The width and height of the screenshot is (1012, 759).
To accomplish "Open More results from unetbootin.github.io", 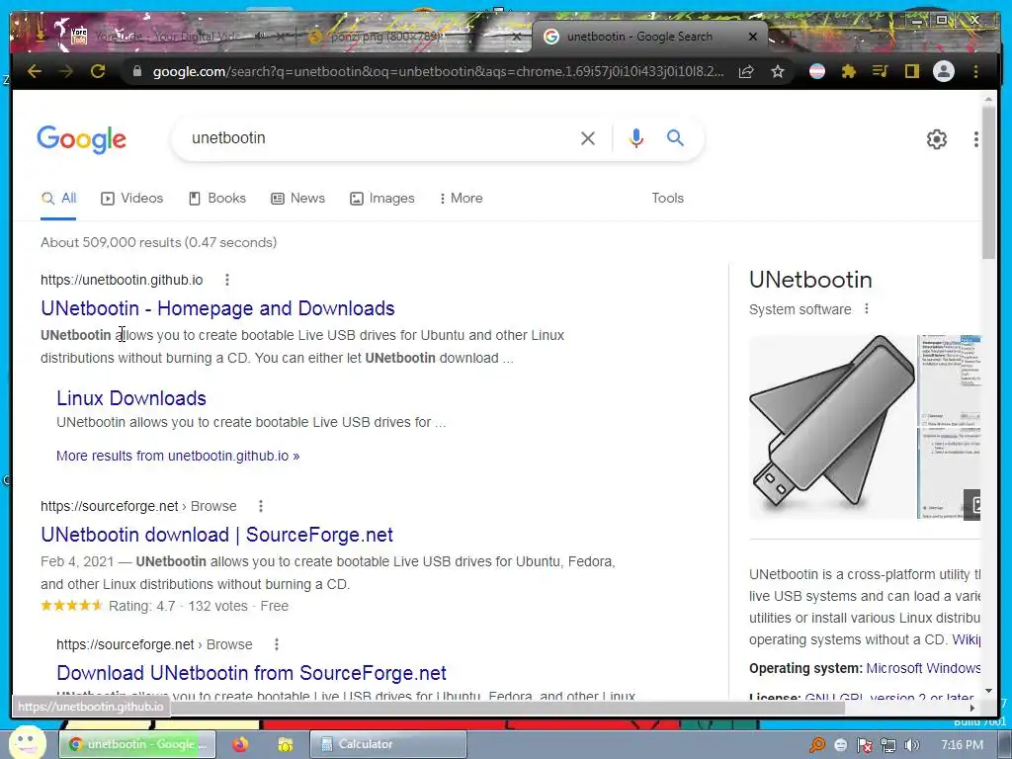I will tap(178, 456).
